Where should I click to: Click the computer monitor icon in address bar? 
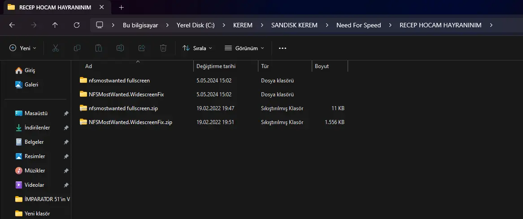99,25
